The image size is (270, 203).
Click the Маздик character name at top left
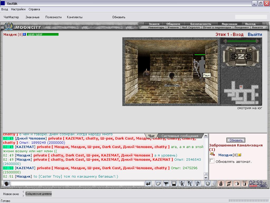pos(10,34)
